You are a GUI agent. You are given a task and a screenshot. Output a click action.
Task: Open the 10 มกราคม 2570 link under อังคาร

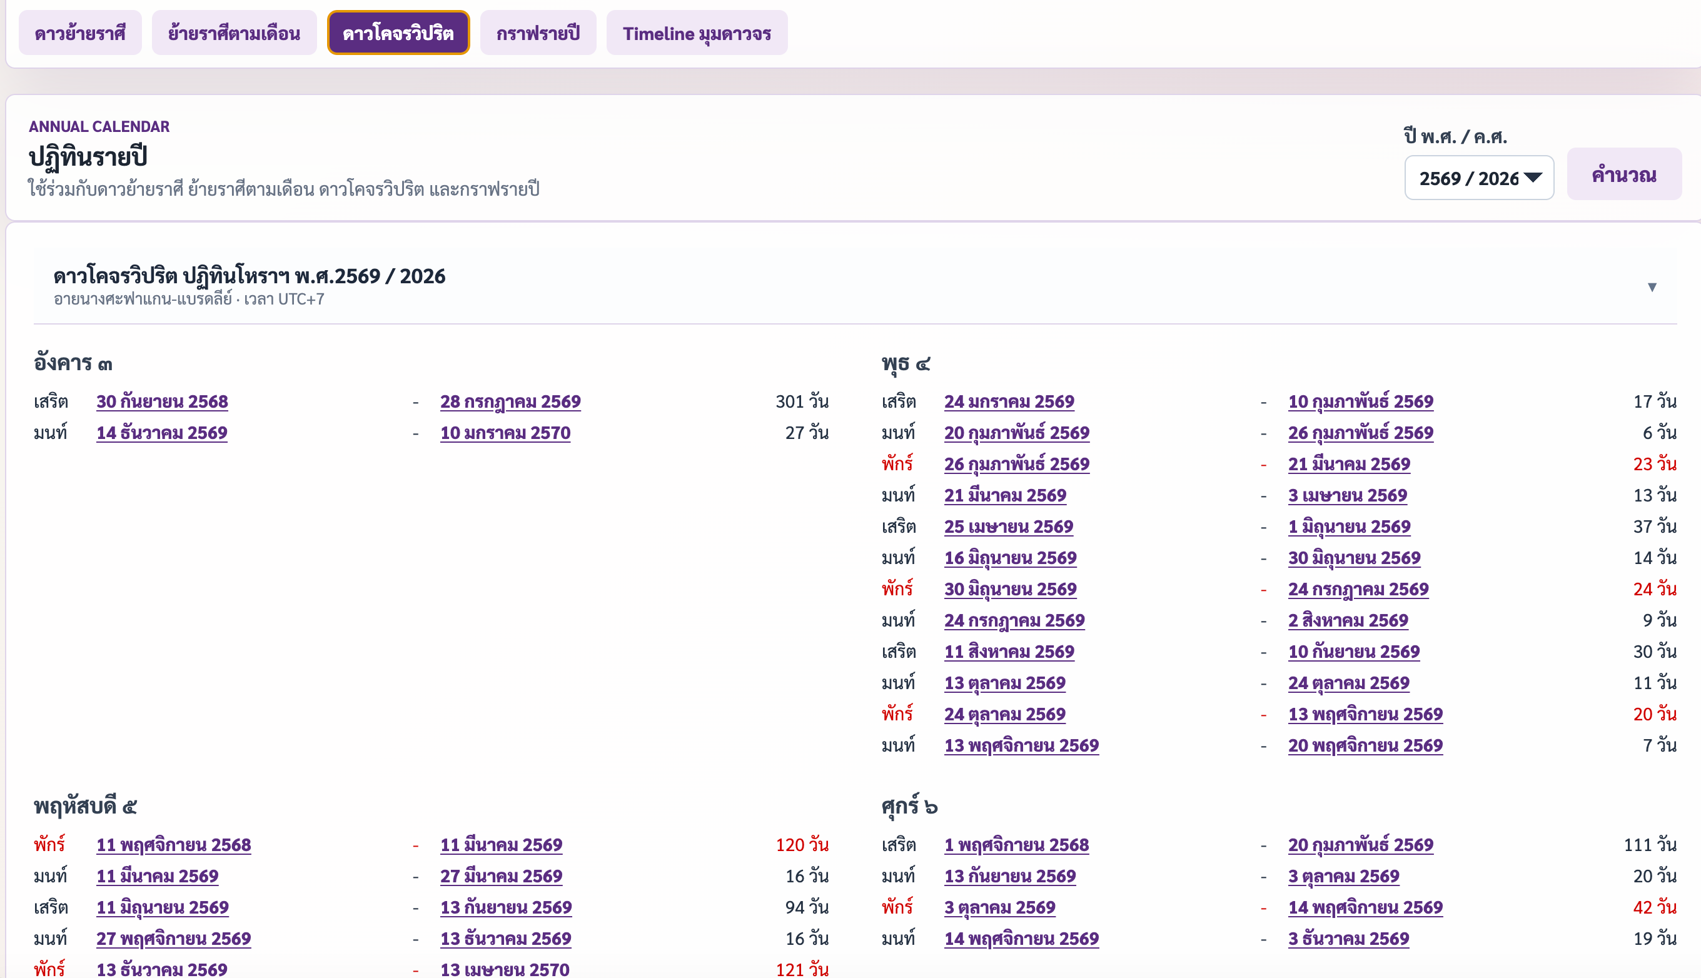click(505, 433)
